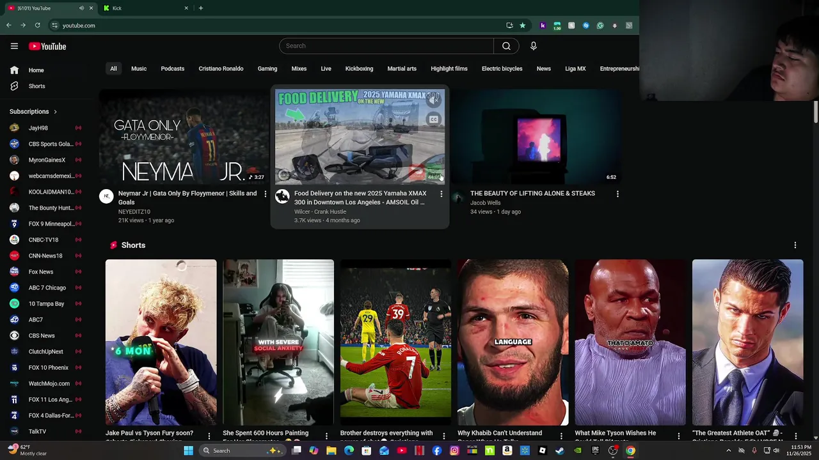This screenshot has height=460, width=819.
Task: Switch to the Kick browser tab
Action: [x=146, y=8]
